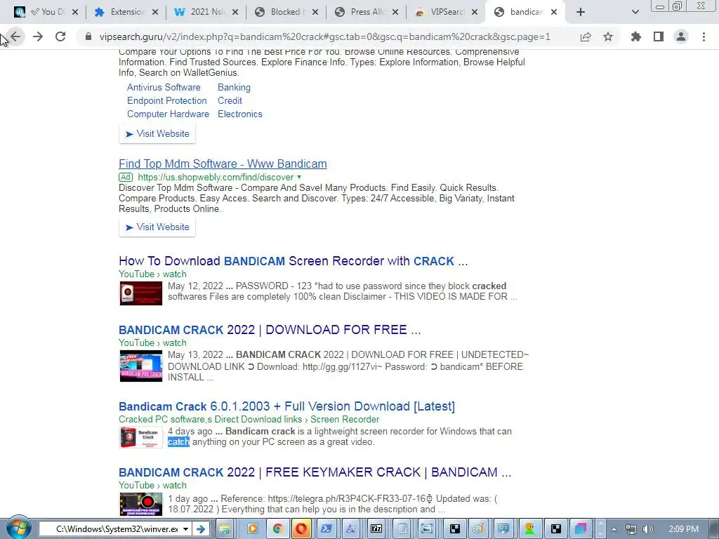Click the address bar URL field
Image resolution: width=719 pixels, height=539 pixels.
[x=324, y=36]
